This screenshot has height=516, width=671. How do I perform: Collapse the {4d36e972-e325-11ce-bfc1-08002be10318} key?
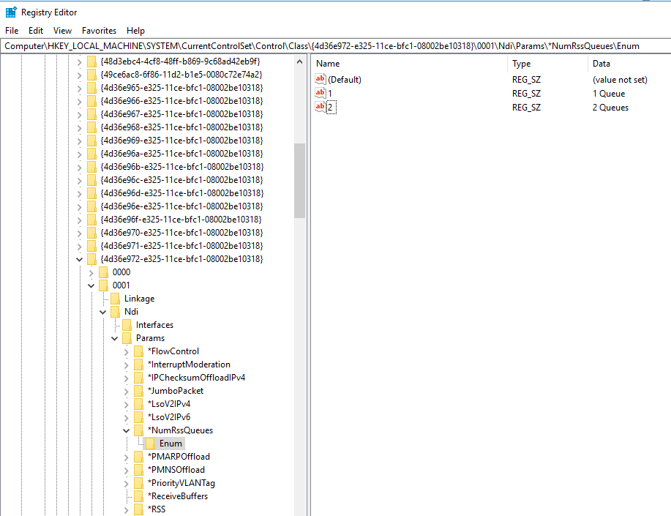(79, 260)
